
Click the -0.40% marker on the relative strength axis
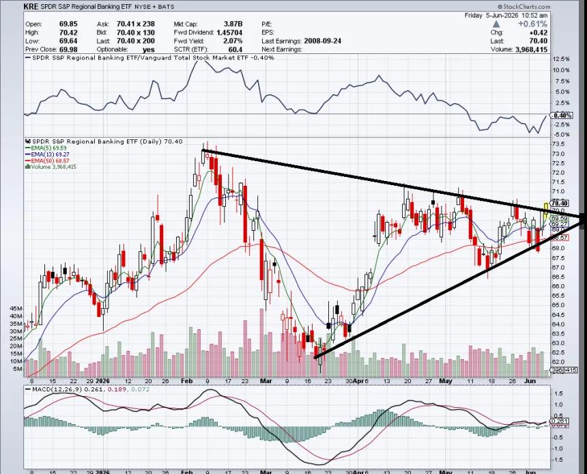click(562, 115)
